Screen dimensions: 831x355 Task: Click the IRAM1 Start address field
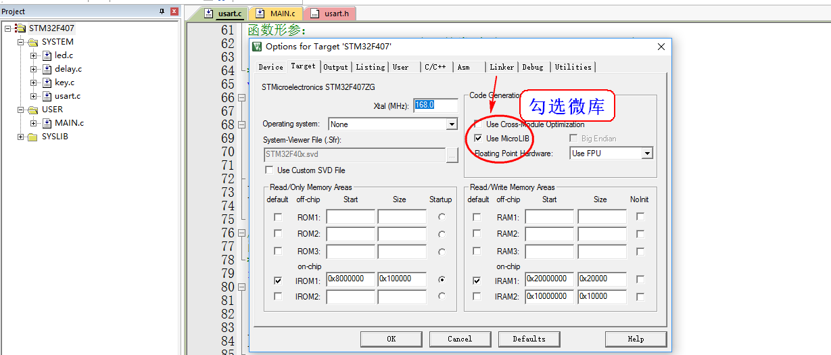point(550,279)
